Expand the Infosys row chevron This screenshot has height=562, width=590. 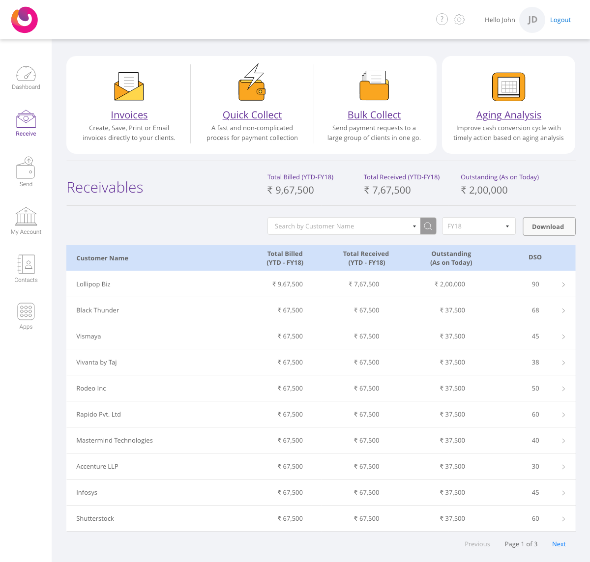563,493
